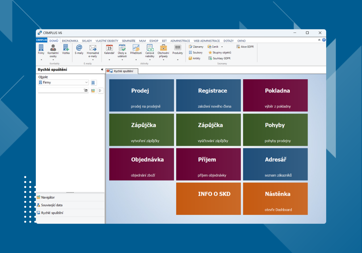Screen dimensions: 362x253
Task: Select Rychlé spuštění in bottom panel list
Action: (70, 213)
